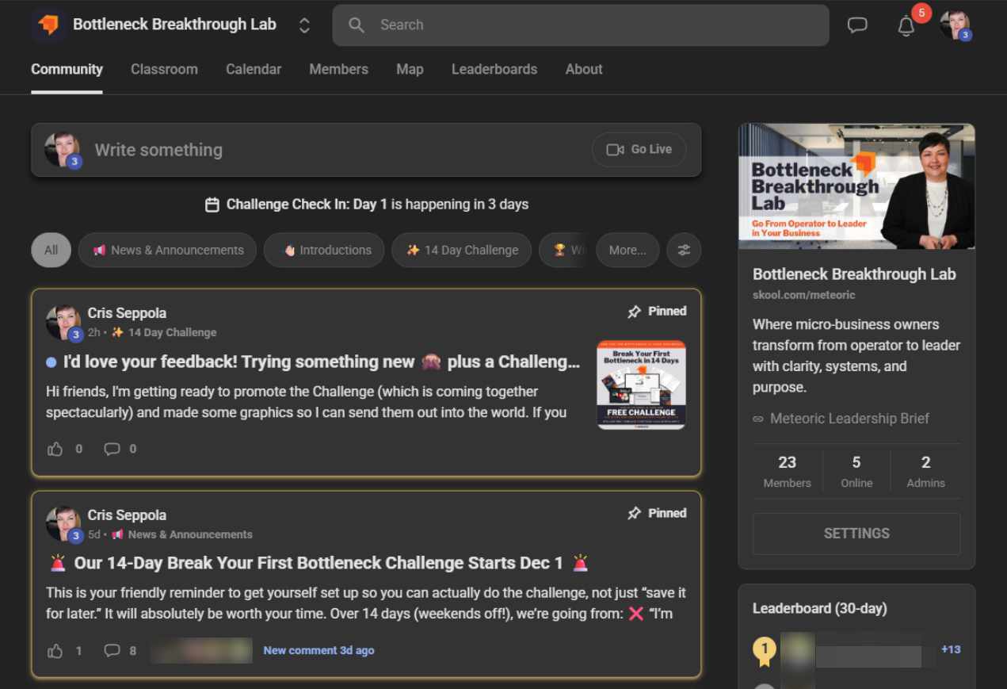Image resolution: width=1007 pixels, height=689 pixels.
Task: Click Cris Seppola's avatar on the feedback post
Action: (x=63, y=323)
